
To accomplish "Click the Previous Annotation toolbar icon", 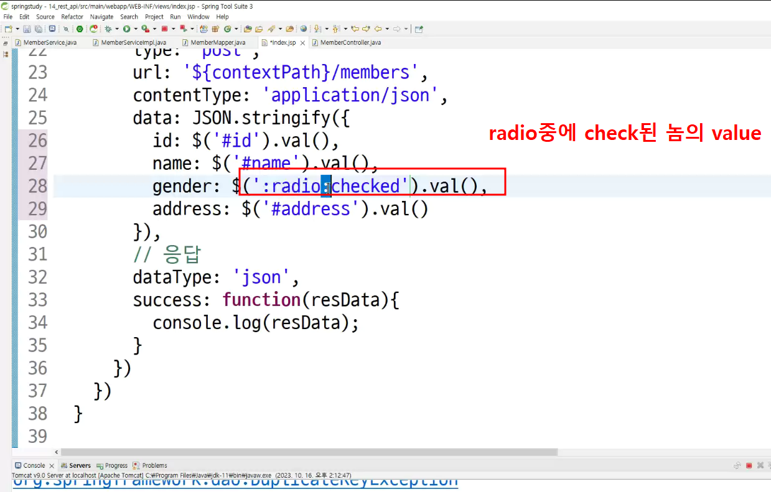I will [x=336, y=29].
